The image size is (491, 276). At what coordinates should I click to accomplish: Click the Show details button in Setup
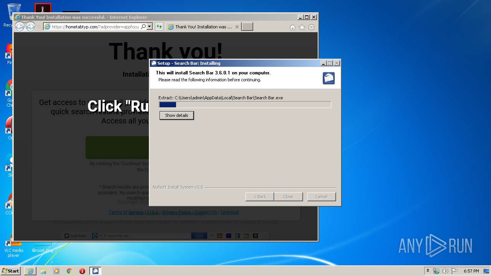click(x=176, y=115)
